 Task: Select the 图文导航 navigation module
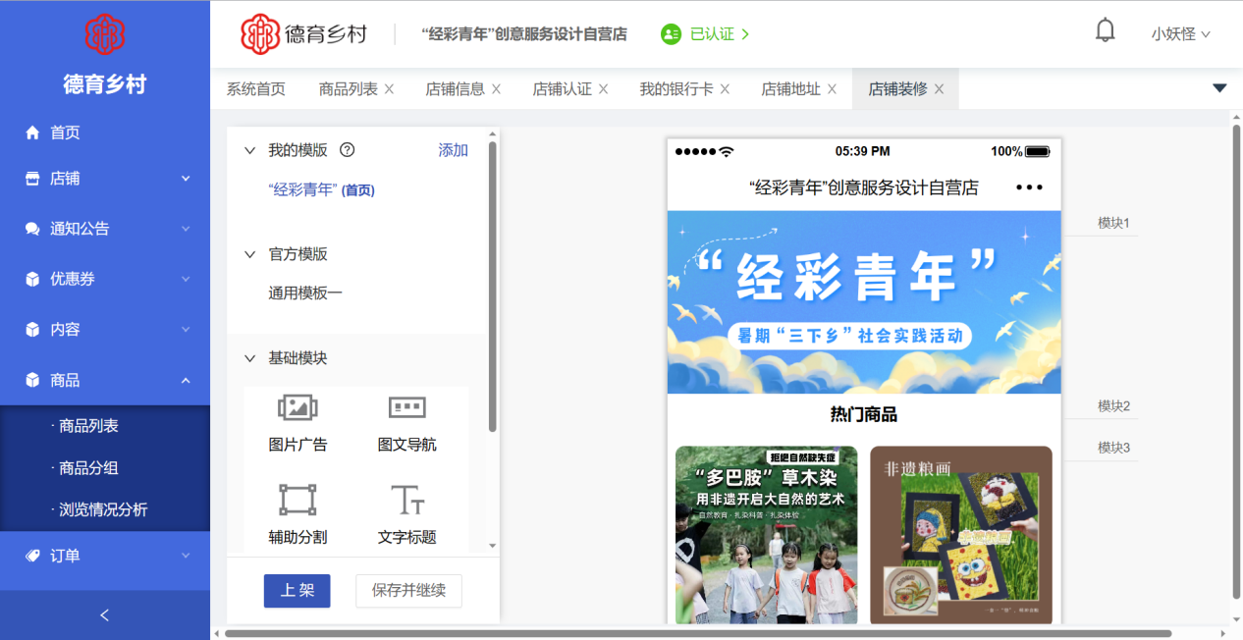tap(406, 421)
